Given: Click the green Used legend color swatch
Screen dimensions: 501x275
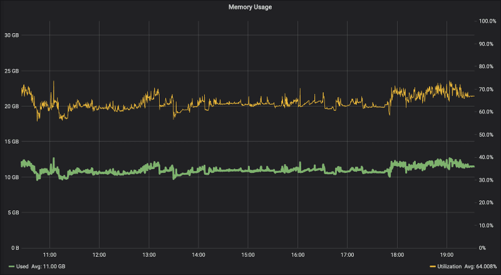Looking at the screenshot, I should 11,266.
